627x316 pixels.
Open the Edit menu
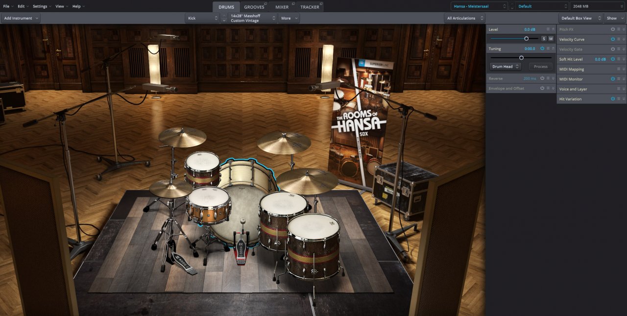pyautogui.click(x=23, y=6)
